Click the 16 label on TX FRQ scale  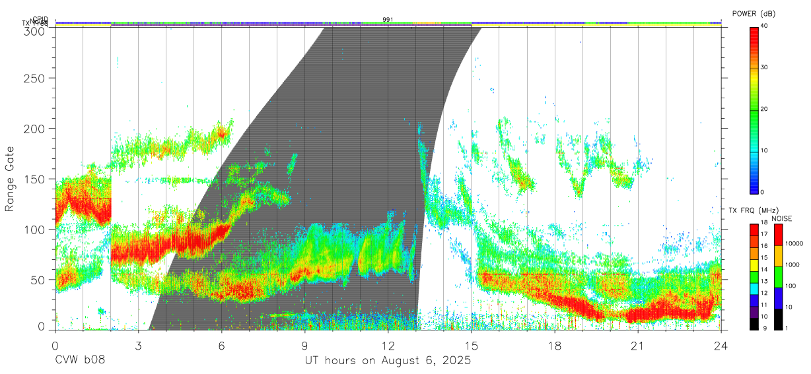(765, 247)
